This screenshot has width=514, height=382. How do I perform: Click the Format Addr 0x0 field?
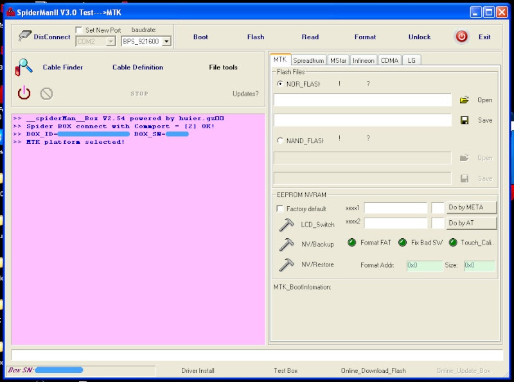tap(425, 266)
